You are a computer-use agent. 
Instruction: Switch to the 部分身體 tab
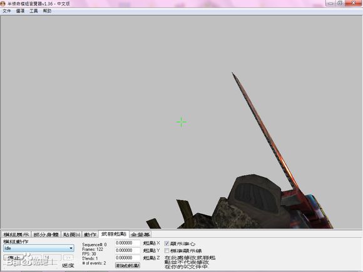(x=46, y=234)
